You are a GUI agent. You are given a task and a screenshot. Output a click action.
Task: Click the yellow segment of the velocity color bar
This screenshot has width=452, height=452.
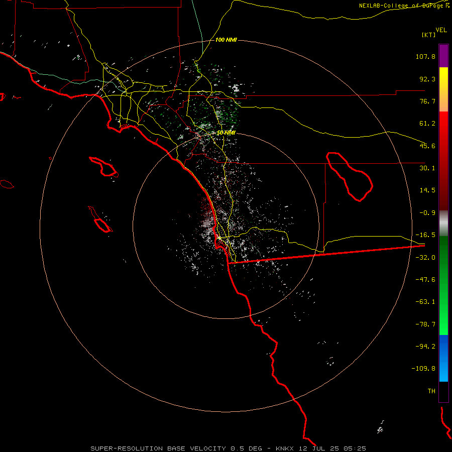443,89
